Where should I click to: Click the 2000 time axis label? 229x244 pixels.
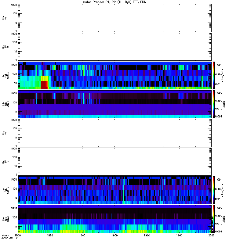click(211, 235)
